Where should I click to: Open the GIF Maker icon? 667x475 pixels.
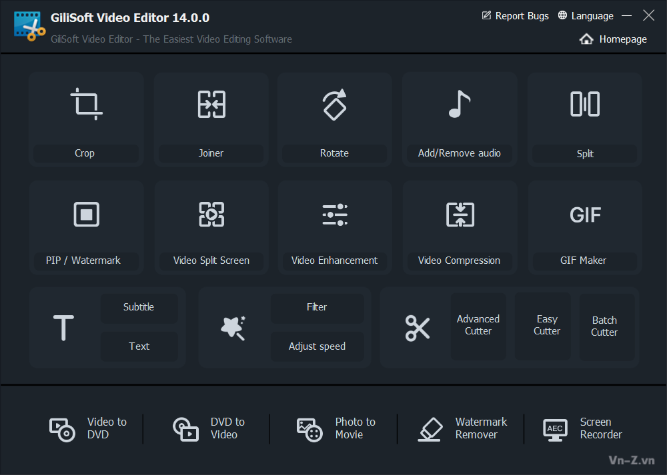click(x=585, y=215)
